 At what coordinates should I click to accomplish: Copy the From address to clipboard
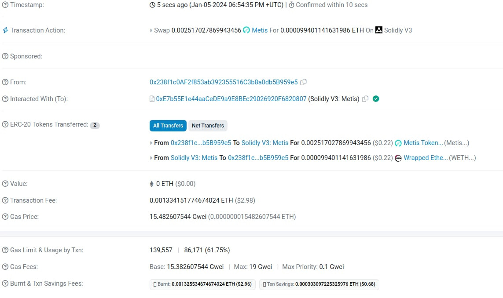click(303, 82)
